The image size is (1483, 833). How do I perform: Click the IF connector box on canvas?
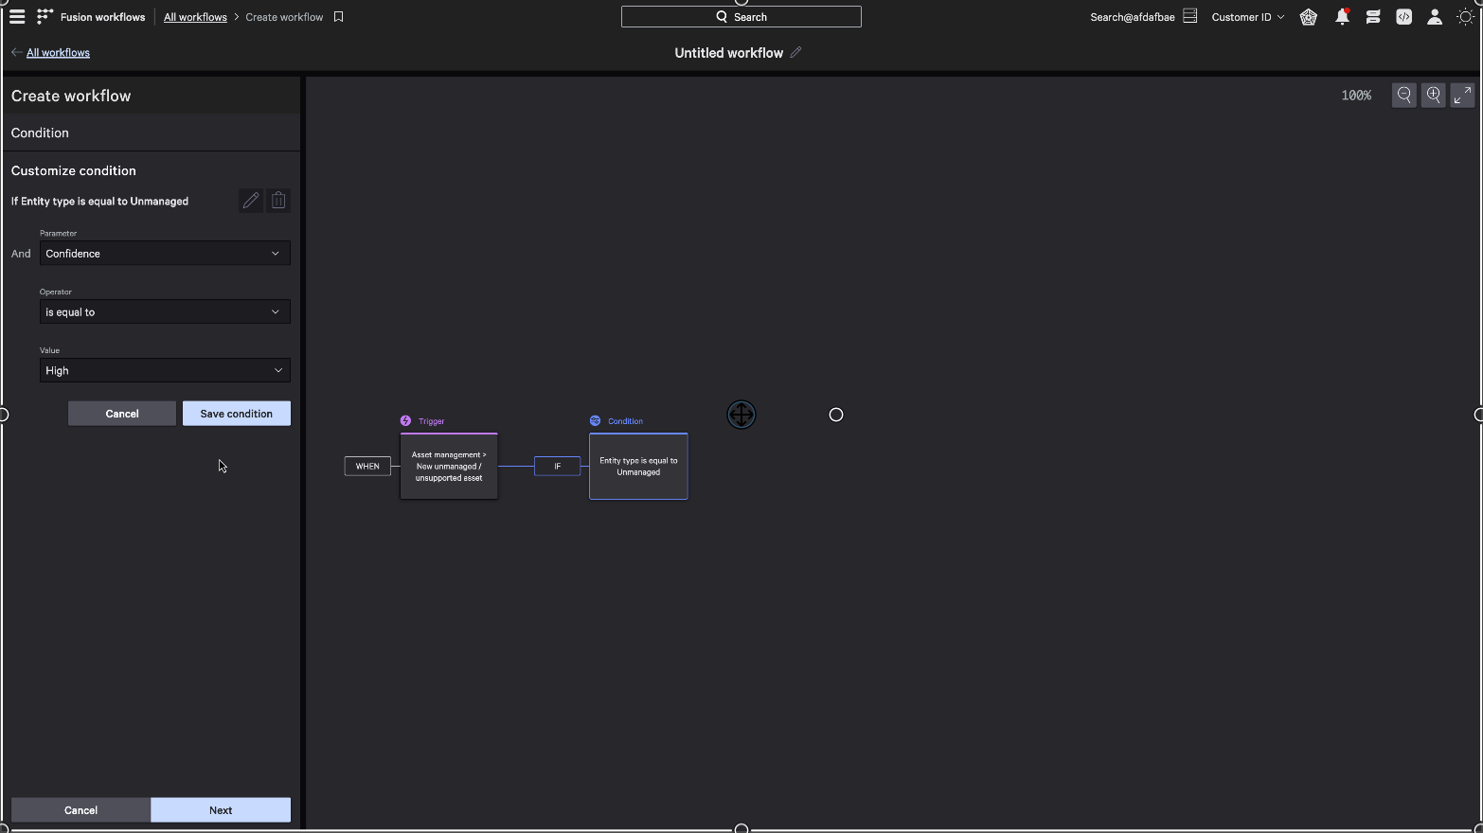[x=557, y=467]
